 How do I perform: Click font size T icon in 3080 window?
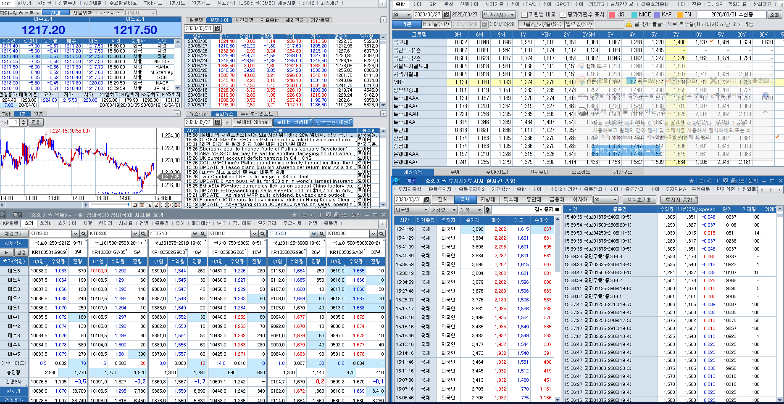pos(320,215)
